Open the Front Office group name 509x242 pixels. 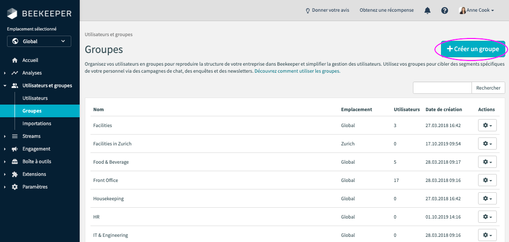pos(105,180)
